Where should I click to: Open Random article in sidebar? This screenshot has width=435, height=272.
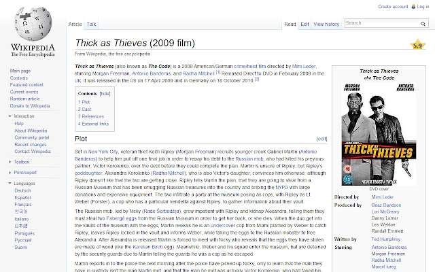coord(25,99)
